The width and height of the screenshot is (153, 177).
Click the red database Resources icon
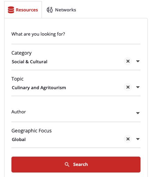[11, 10]
